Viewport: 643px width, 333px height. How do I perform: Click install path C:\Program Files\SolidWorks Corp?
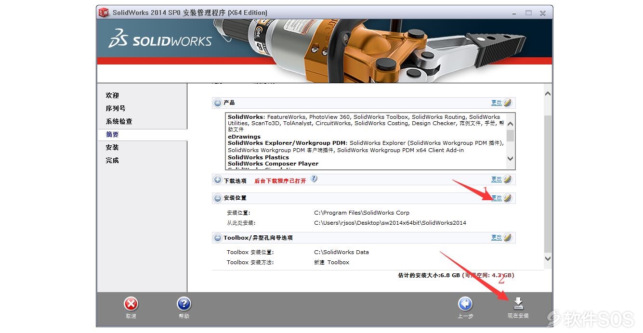(362, 213)
